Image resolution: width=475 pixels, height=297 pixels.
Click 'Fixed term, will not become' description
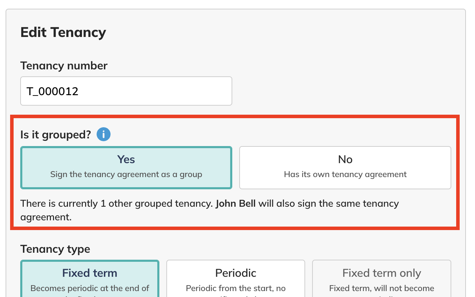(382, 289)
